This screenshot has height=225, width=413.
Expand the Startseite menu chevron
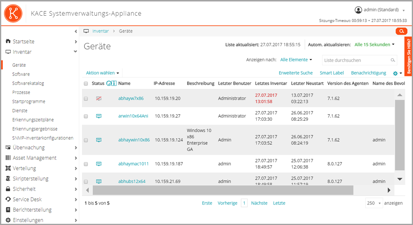75,41
